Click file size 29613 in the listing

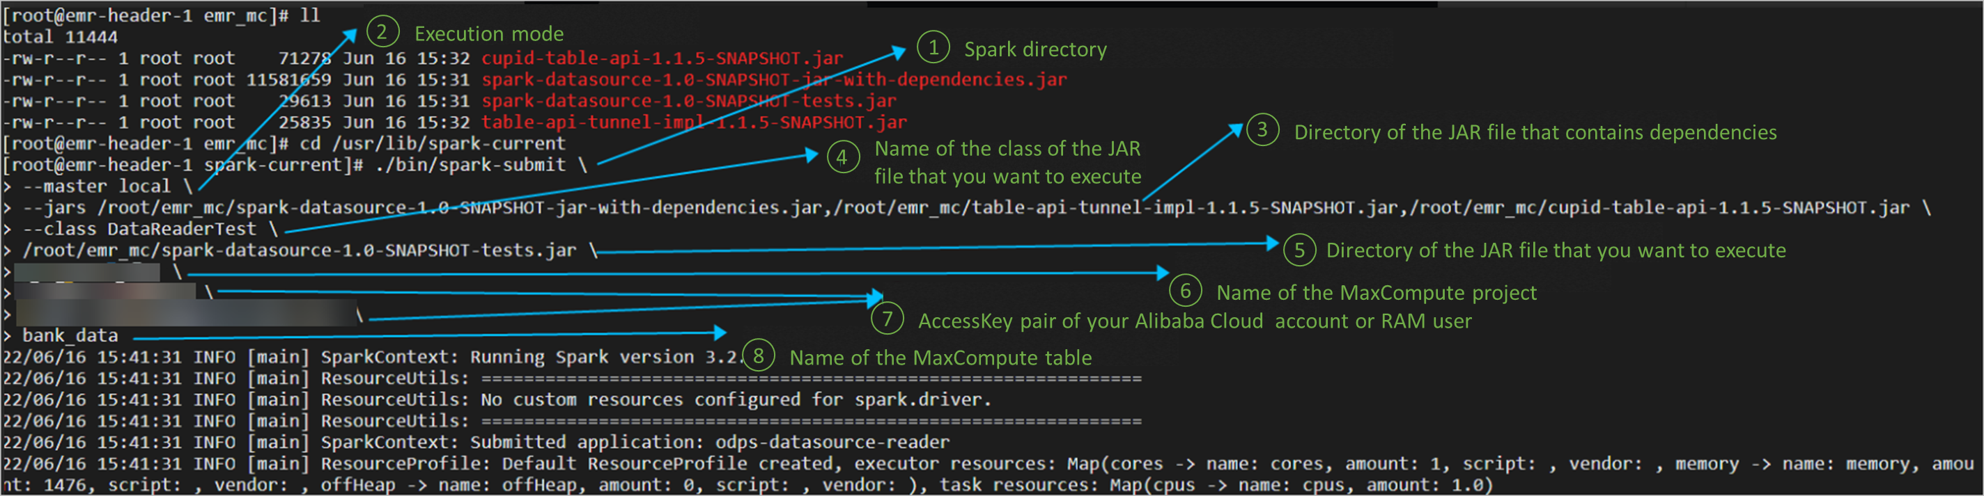[305, 101]
